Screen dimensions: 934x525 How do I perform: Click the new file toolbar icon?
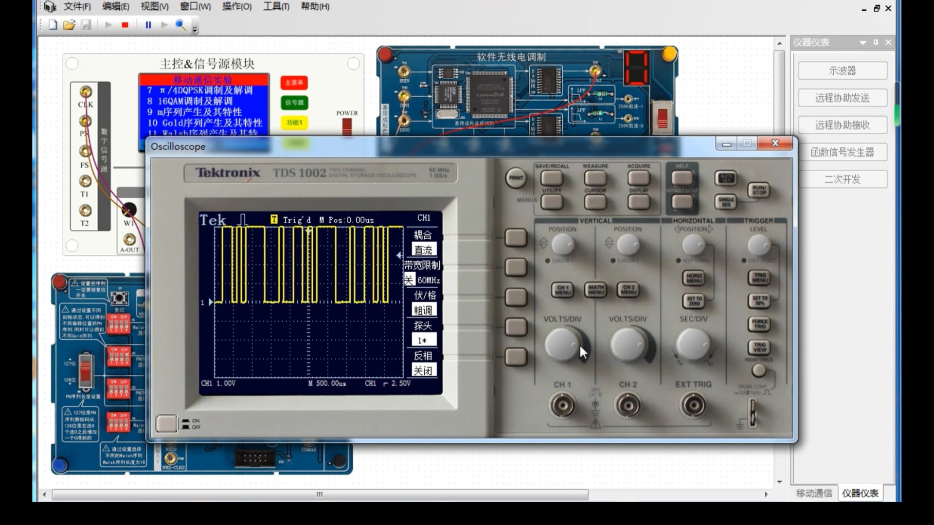(x=53, y=25)
